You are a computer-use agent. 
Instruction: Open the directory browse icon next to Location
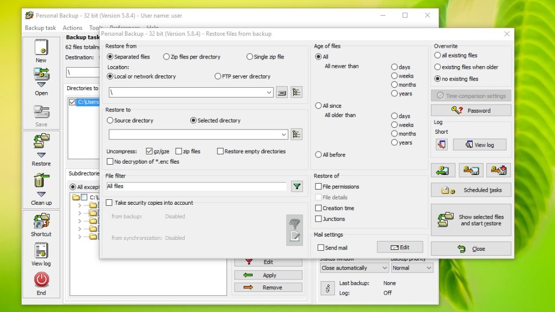296,92
